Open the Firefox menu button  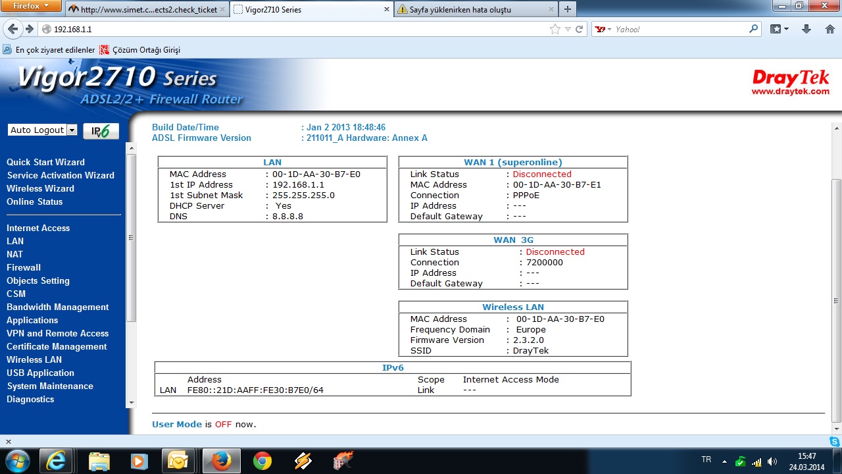click(31, 6)
